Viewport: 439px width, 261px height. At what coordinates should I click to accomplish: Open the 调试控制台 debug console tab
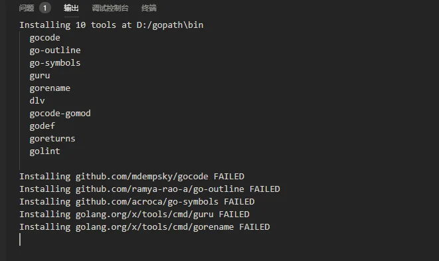(x=110, y=8)
